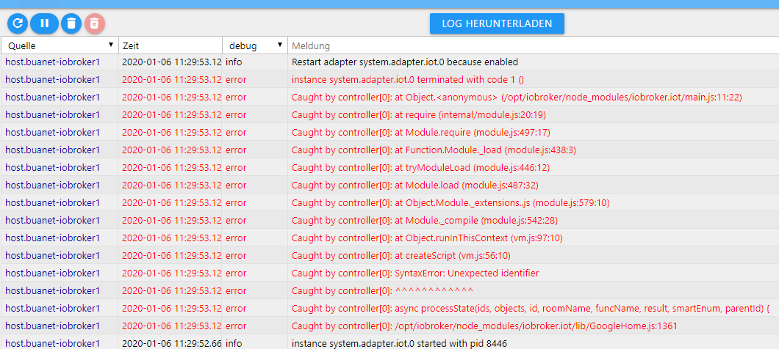
Task: Click the Zeit column header
Action: pyautogui.click(x=170, y=45)
